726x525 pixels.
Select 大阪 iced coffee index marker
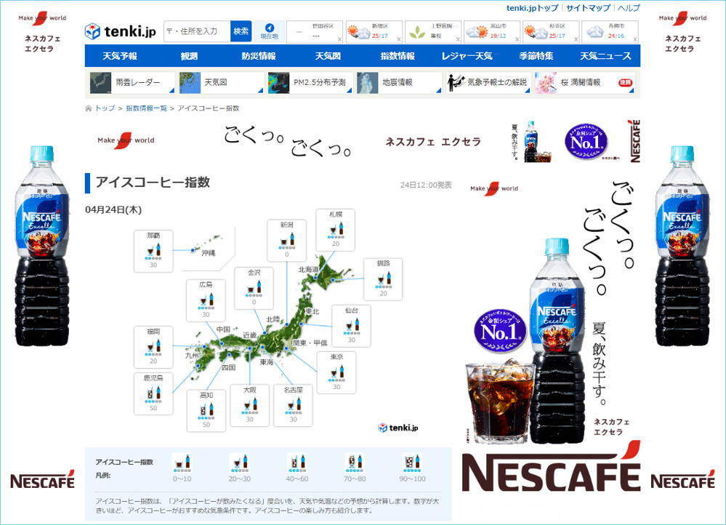coord(249,406)
